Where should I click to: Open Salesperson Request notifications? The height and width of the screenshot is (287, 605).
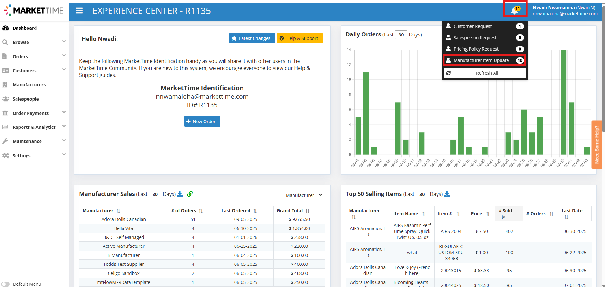tap(485, 38)
